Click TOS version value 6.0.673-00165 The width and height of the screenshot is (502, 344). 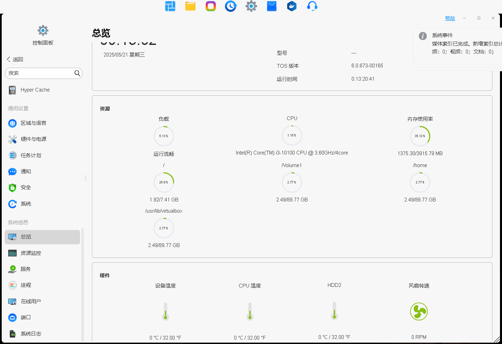coord(367,66)
